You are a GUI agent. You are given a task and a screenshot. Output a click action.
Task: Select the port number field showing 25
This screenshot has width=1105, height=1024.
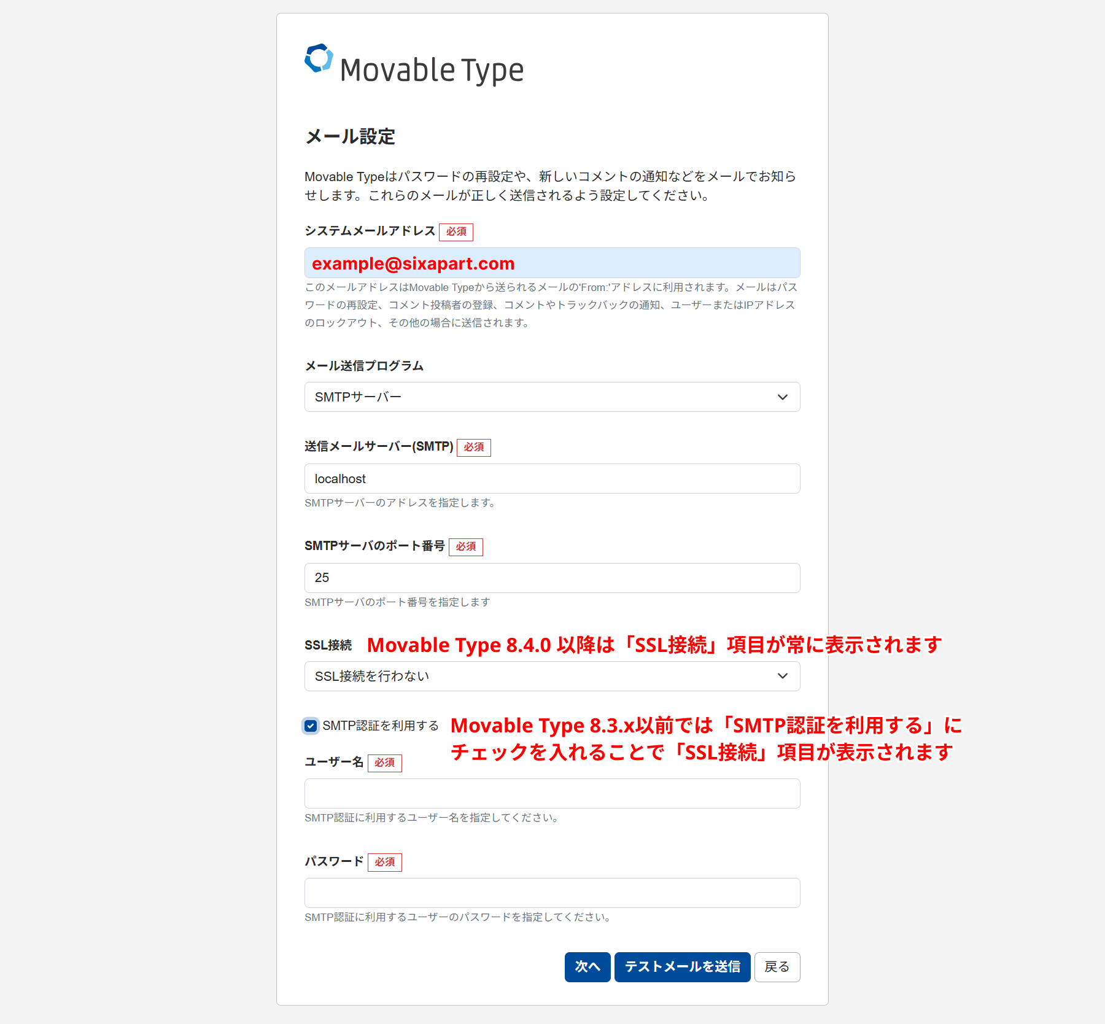[x=552, y=578]
